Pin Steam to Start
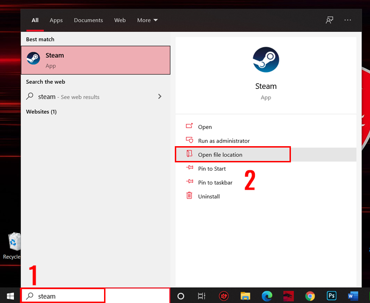This screenshot has height=303, width=370. (212, 169)
